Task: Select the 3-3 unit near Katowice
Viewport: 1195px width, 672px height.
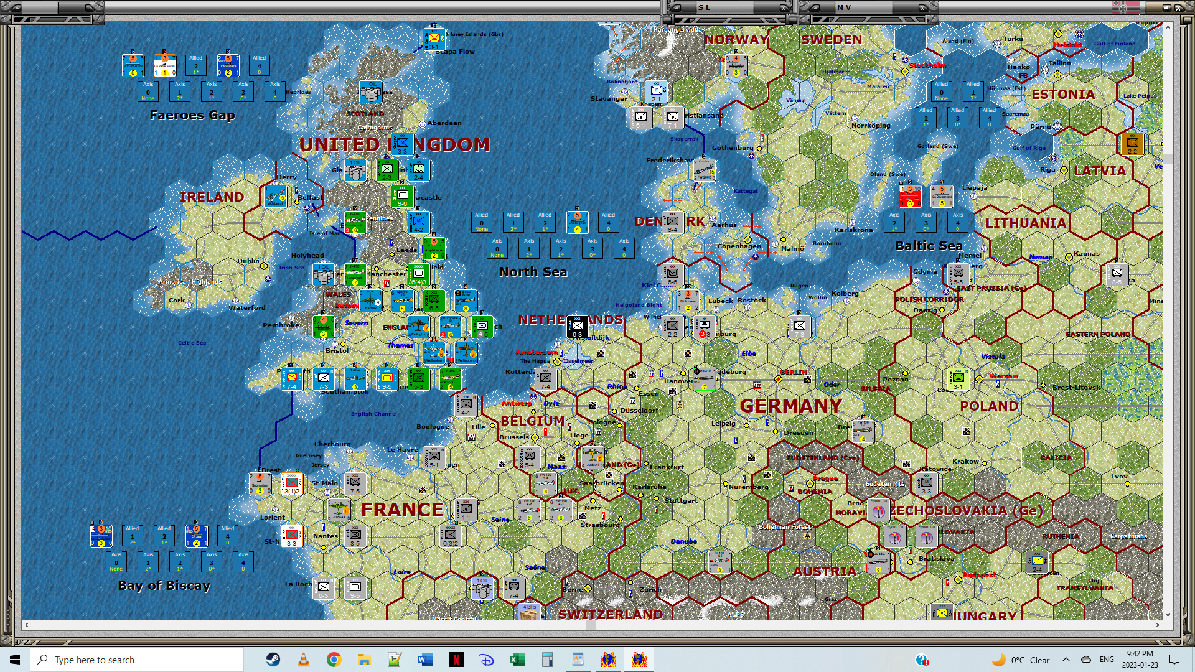Action: pyautogui.click(x=927, y=483)
